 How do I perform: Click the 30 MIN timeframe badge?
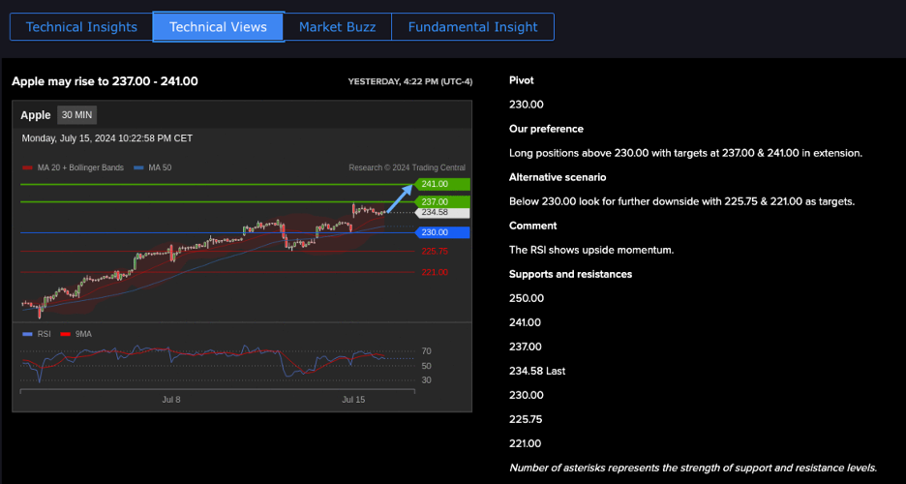(x=76, y=115)
